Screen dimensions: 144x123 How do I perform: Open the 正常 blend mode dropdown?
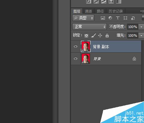click(90, 27)
